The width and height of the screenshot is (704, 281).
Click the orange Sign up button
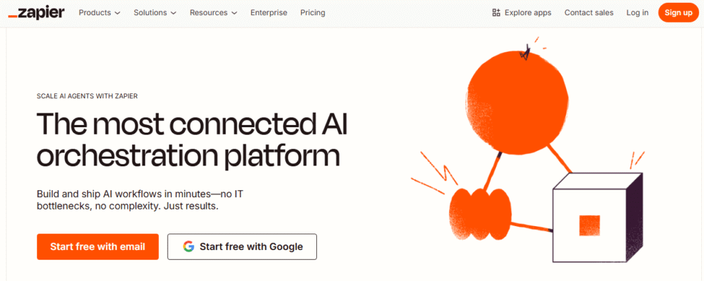coord(679,12)
